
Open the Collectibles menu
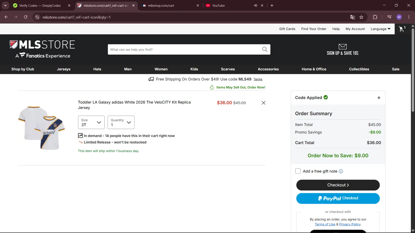359,69
